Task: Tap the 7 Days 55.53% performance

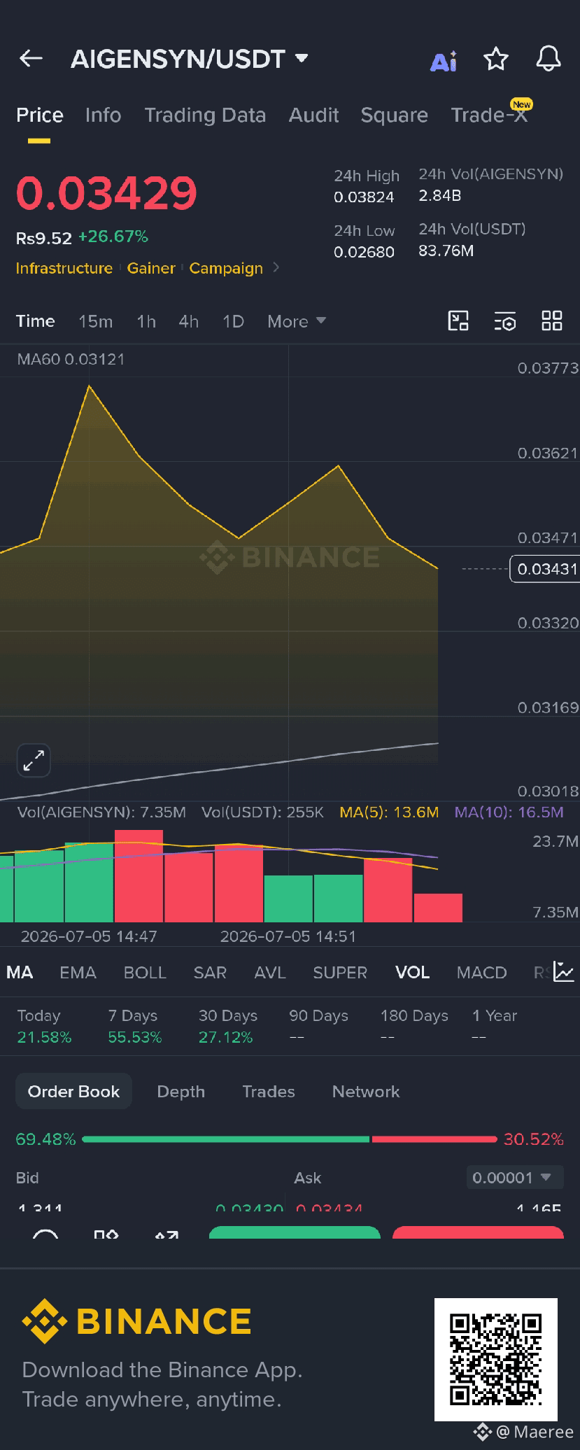Action: pyautogui.click(x=134, y=1026)
